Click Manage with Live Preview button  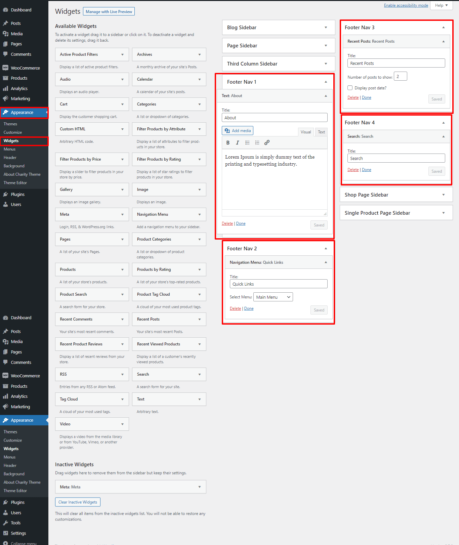[109, 12]
